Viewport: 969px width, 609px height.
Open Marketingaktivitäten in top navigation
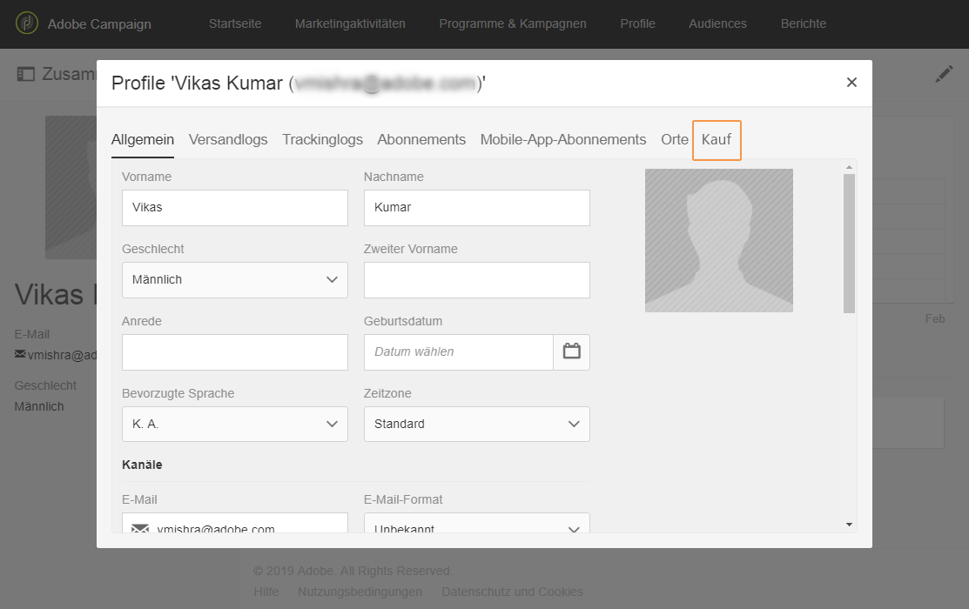(350, 23)
